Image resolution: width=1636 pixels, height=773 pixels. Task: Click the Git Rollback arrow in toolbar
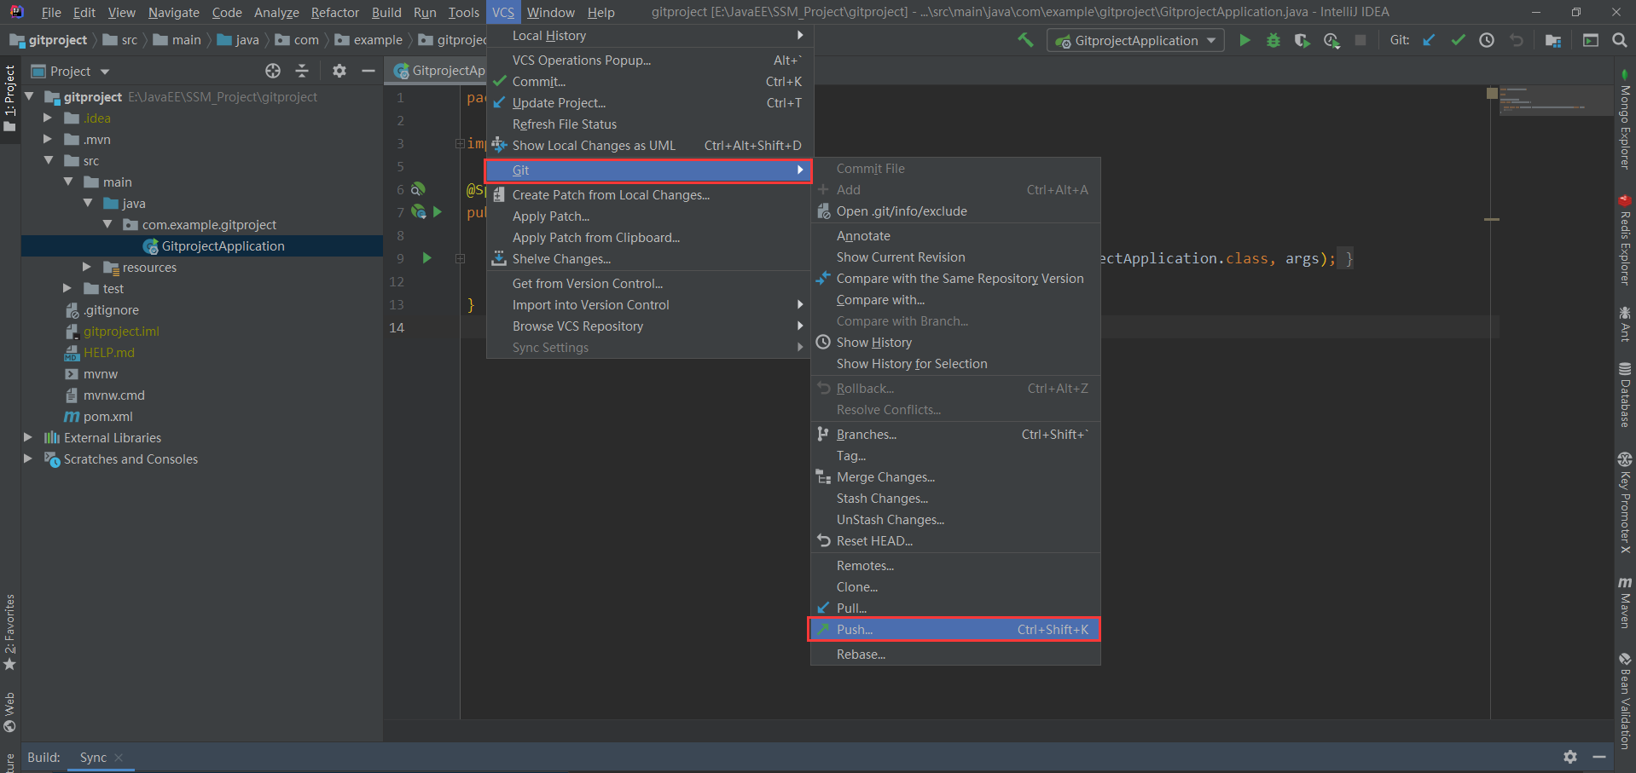[1516, 40]
